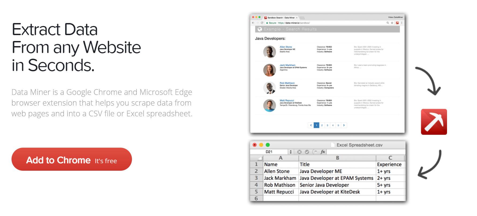Viewport: 477px width, 216px height.
Task: Click the 'Jack Markham' spreadsheet cell
Action: pyautogui.click(x=281, y=178)
